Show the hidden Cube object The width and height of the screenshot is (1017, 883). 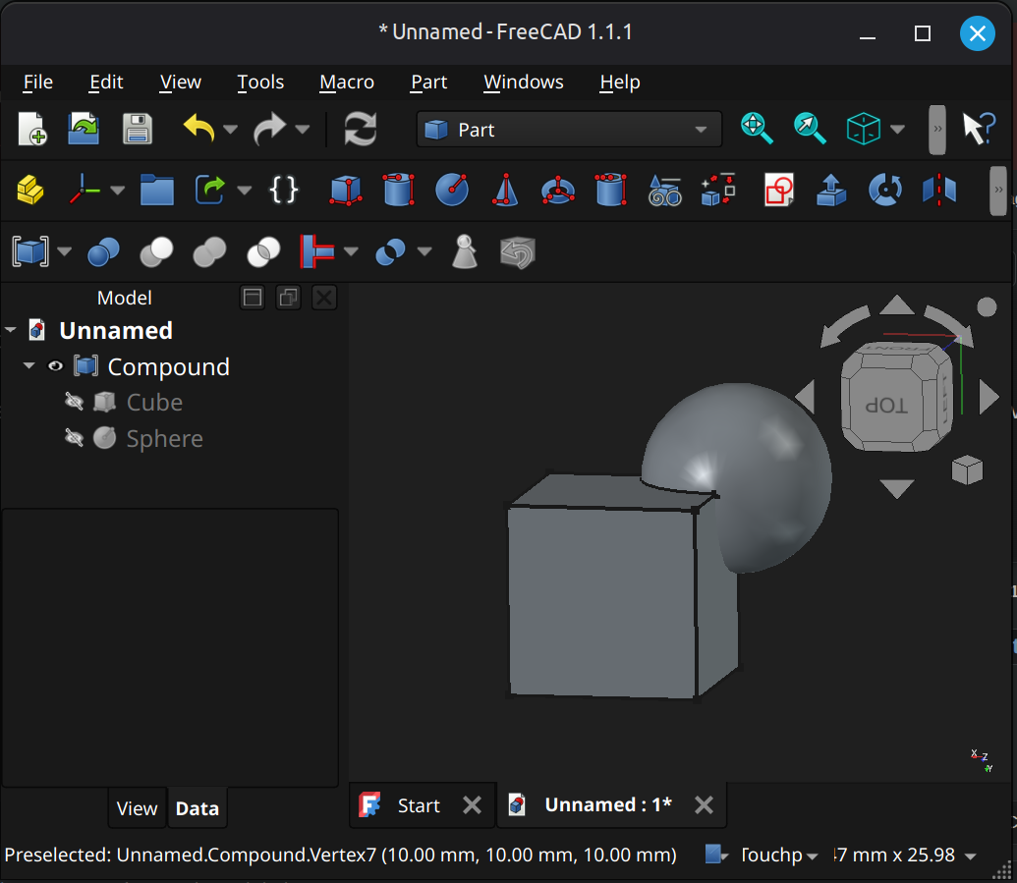[74, 402]
